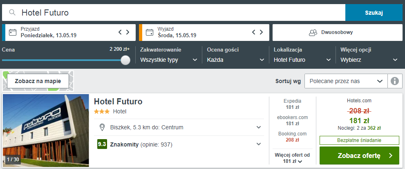This screenshot has height=169, width=405.
Task: Expand Więcej ofert od 181 zł
Action: 292,158
